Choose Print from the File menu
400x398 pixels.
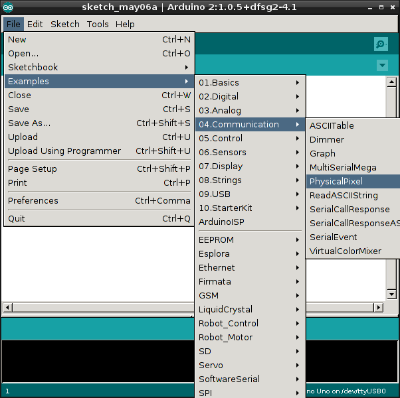pyautogui.click(x=99, y=182)
